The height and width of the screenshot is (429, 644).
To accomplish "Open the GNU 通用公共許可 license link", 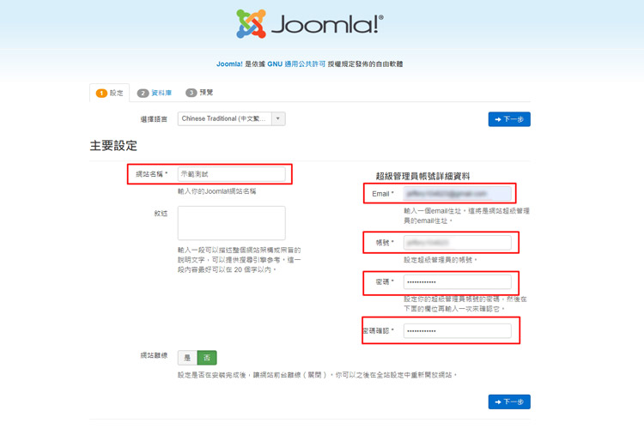I will tap(296, 64).
